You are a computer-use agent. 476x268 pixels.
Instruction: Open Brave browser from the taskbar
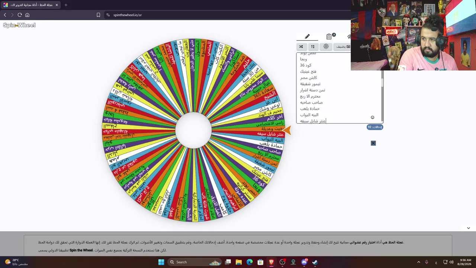pos(271,262)
